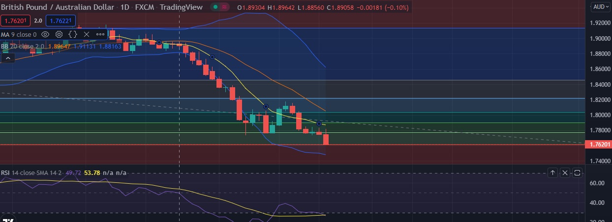Click the BB basis value 1.89647
612x222 pixels.
(x=60, y=47)
